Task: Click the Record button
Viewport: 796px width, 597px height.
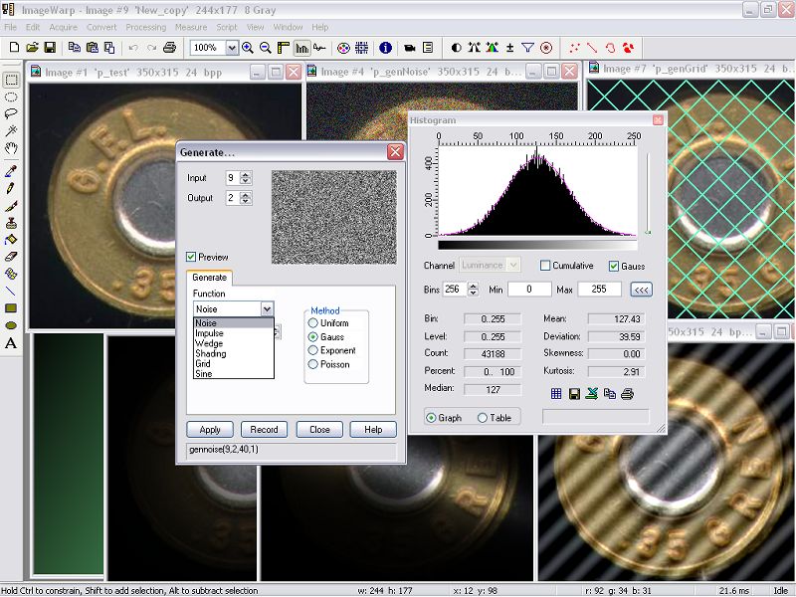Action: tap(264, 430)
